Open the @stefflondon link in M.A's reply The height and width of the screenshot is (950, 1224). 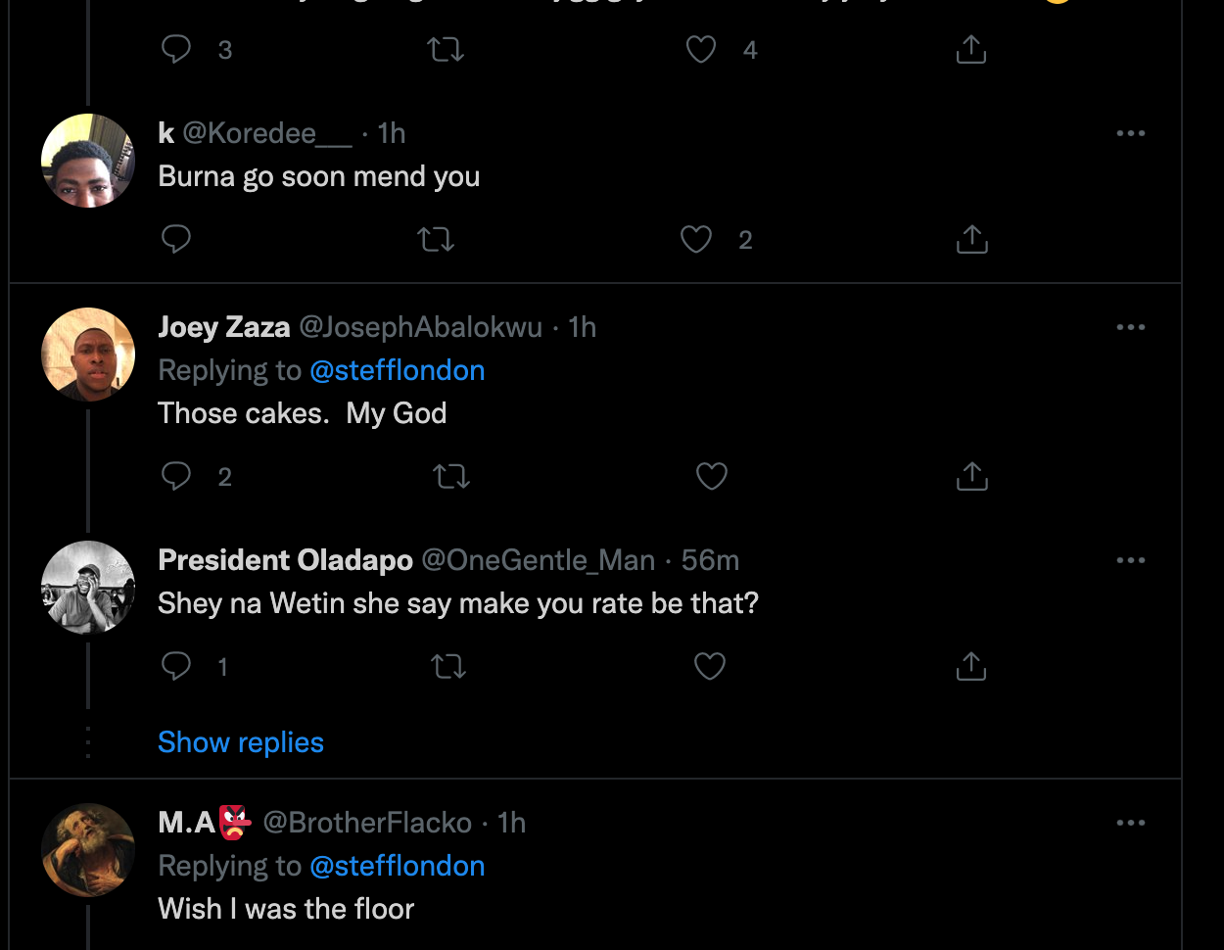tap(397, 866)
